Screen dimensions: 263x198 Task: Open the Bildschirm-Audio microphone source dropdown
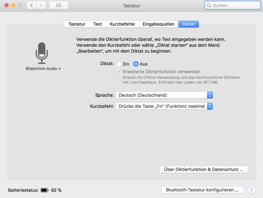coord(43,69)
